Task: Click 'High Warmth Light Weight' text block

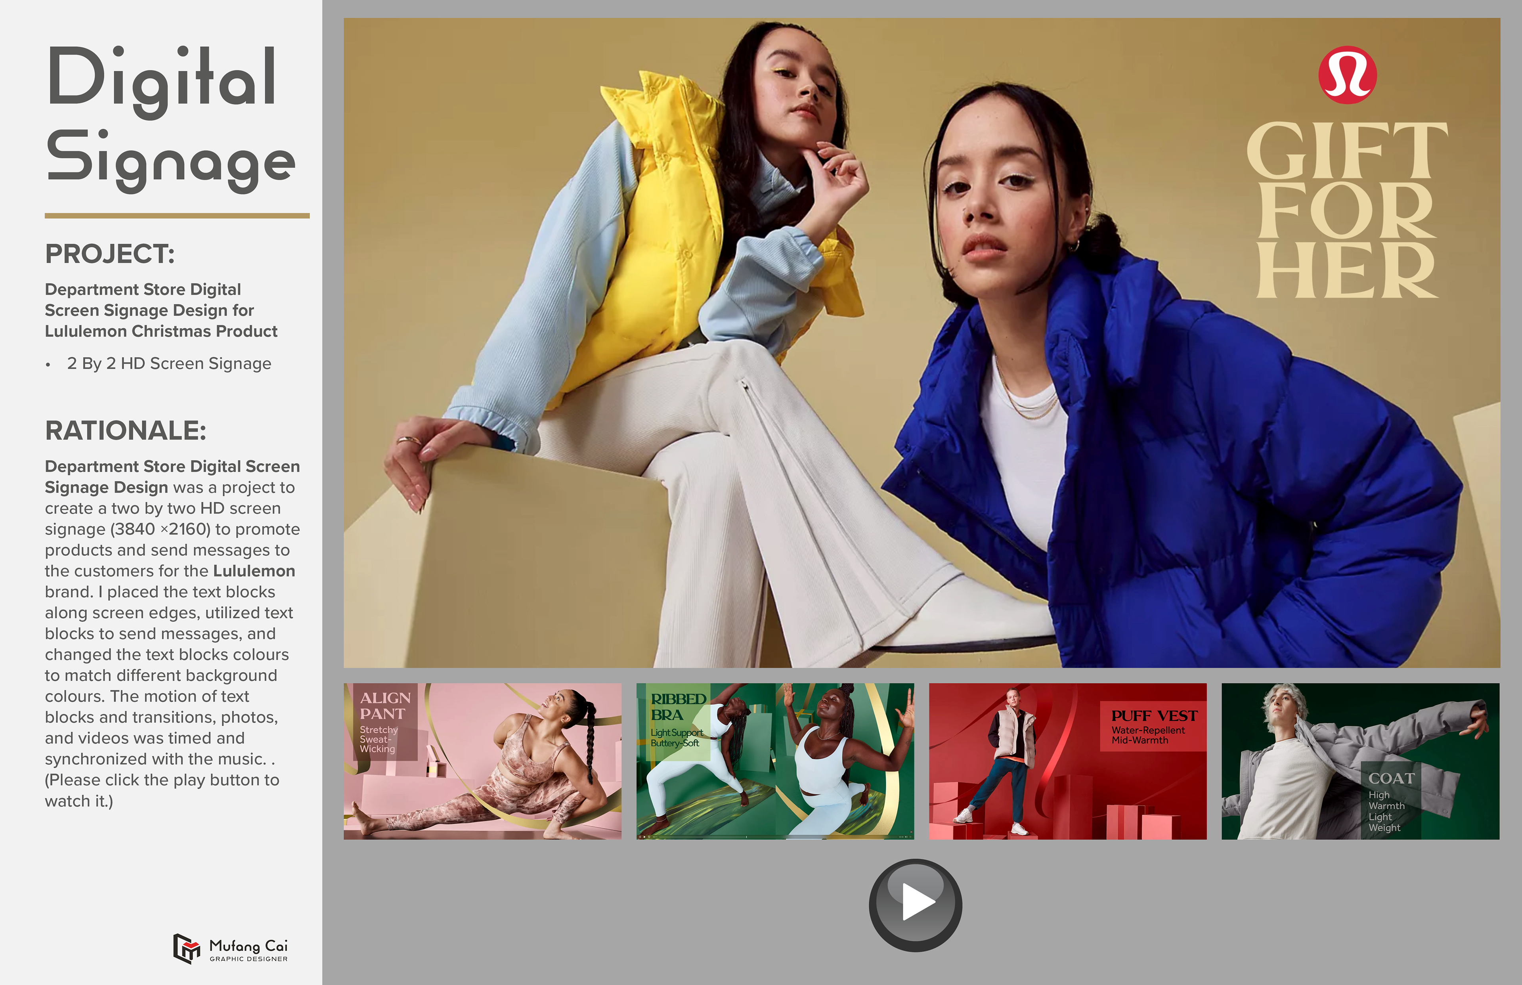Action: 1386,811
